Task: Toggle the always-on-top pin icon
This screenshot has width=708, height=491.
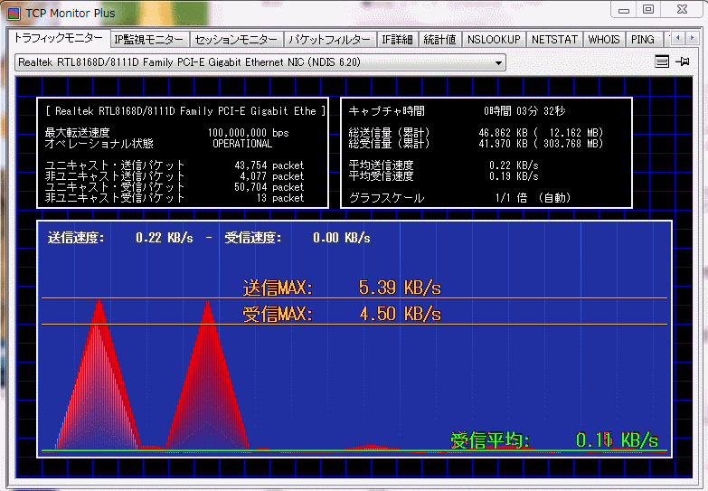Action: (683, 61)
